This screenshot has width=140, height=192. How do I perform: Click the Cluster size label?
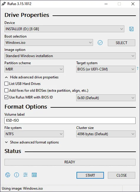85,128
